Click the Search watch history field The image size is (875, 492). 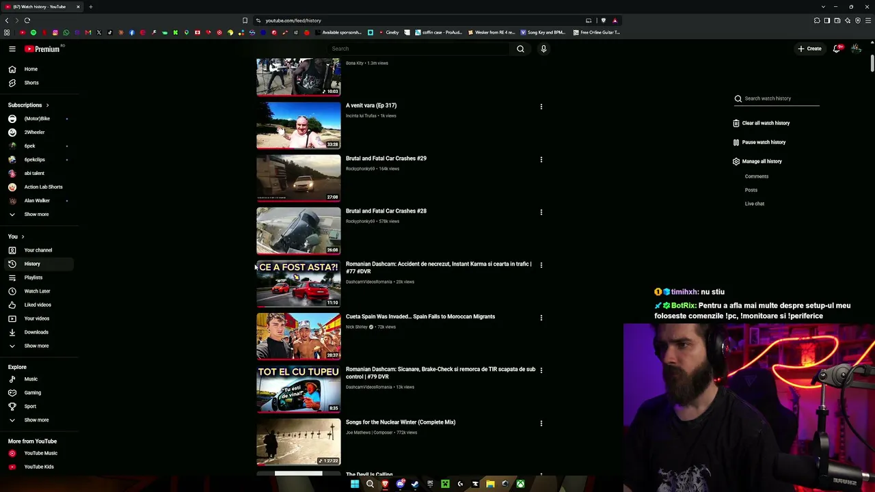[781, 98]
